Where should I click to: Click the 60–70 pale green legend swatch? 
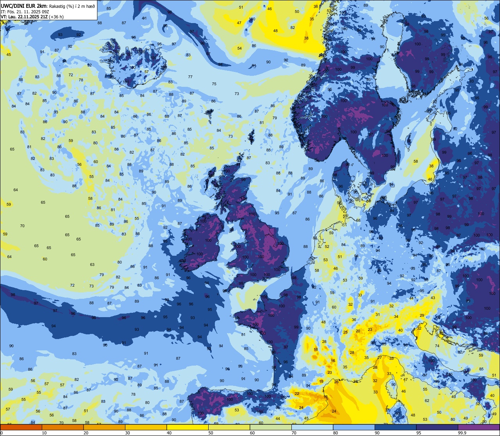point(270,427)
